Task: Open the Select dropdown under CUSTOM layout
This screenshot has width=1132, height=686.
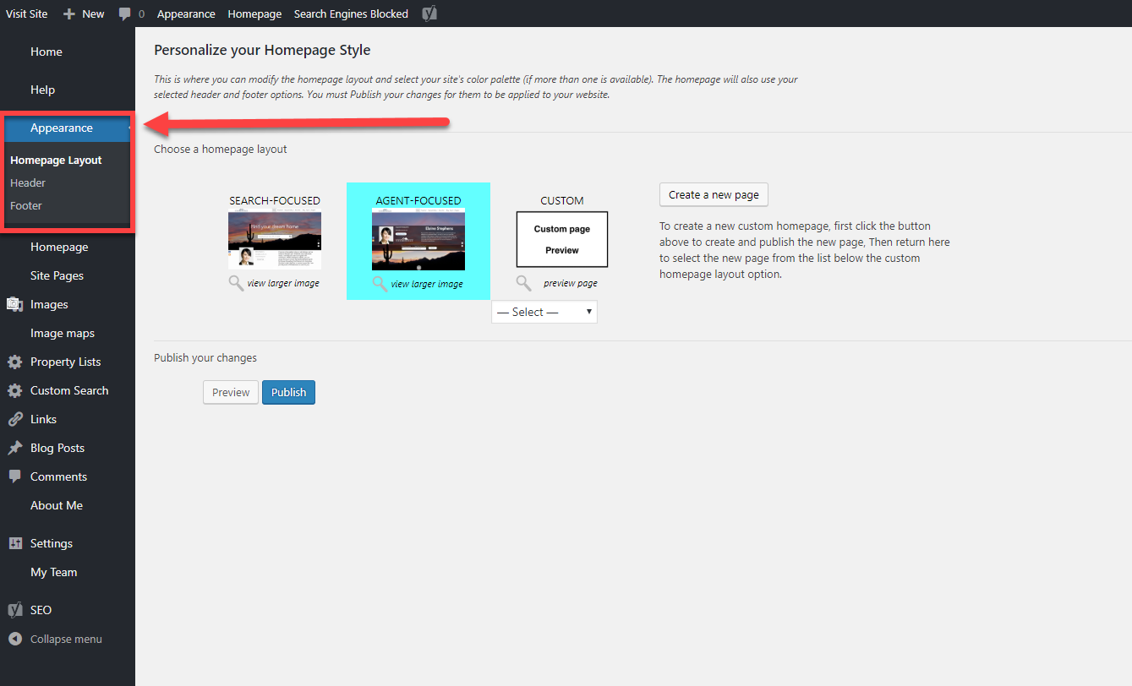Action: click(x=544, y=312)
